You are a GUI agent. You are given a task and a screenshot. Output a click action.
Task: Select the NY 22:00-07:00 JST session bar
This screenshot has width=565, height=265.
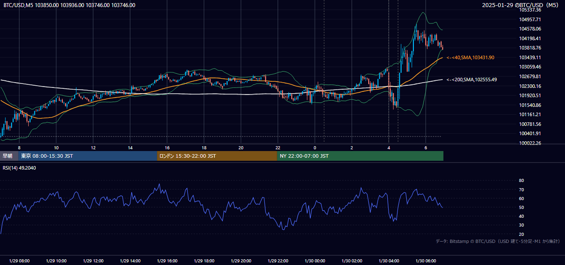(x=360, y=156)
